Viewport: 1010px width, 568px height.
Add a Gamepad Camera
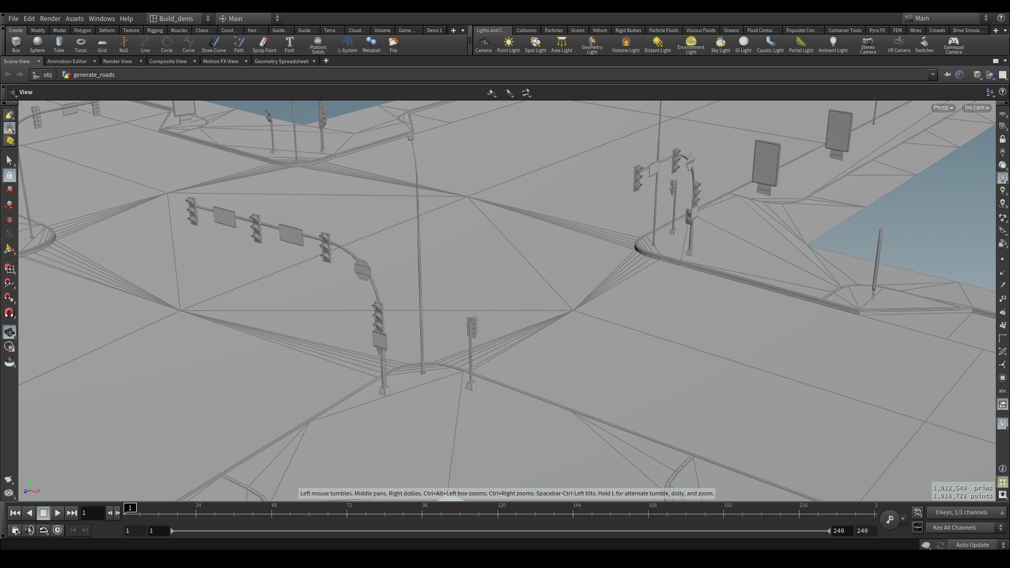tap(954, 45)
